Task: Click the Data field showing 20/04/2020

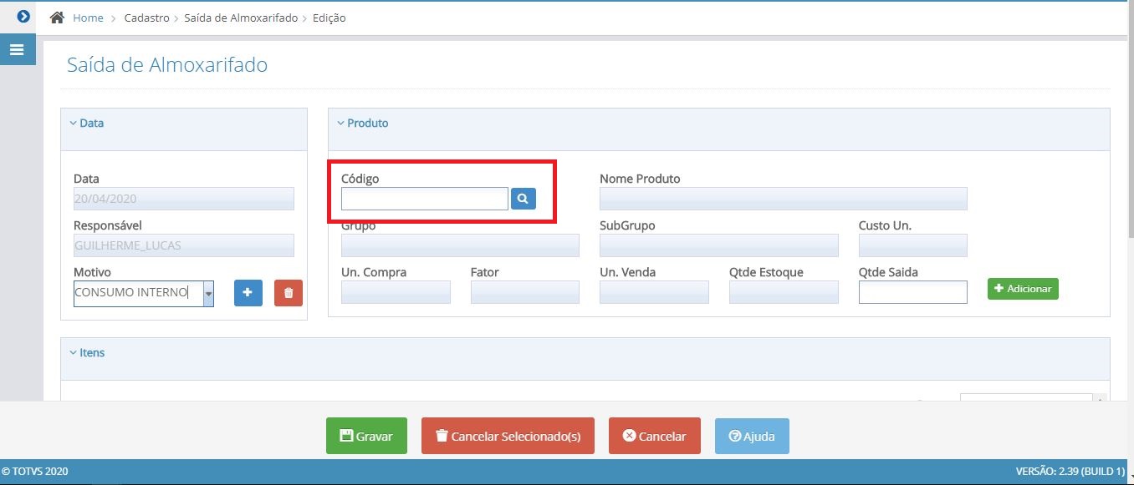Action: click(184, 199)
